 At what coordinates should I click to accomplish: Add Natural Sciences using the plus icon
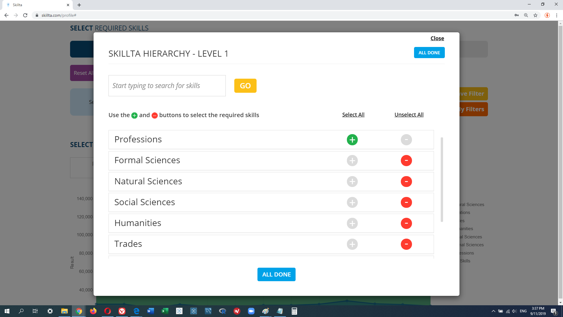pos(352,181)
